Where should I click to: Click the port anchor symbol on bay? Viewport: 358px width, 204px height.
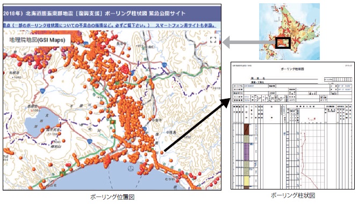(x=131, y=169)
